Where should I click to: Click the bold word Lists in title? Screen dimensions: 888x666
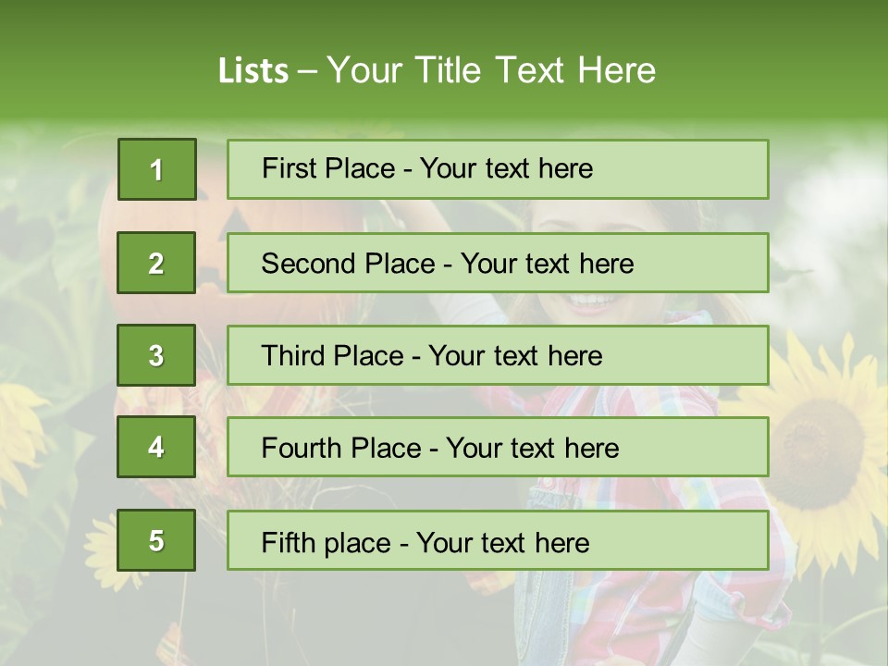[253, 71]
